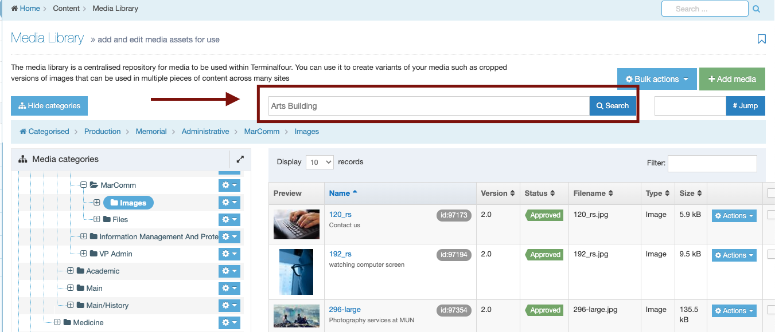Focus the Filter input field

712,163
